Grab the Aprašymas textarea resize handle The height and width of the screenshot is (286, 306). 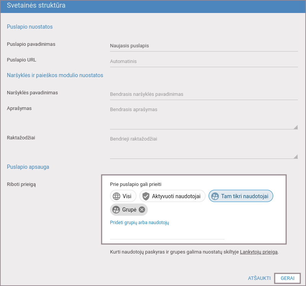tap(296, 128)
